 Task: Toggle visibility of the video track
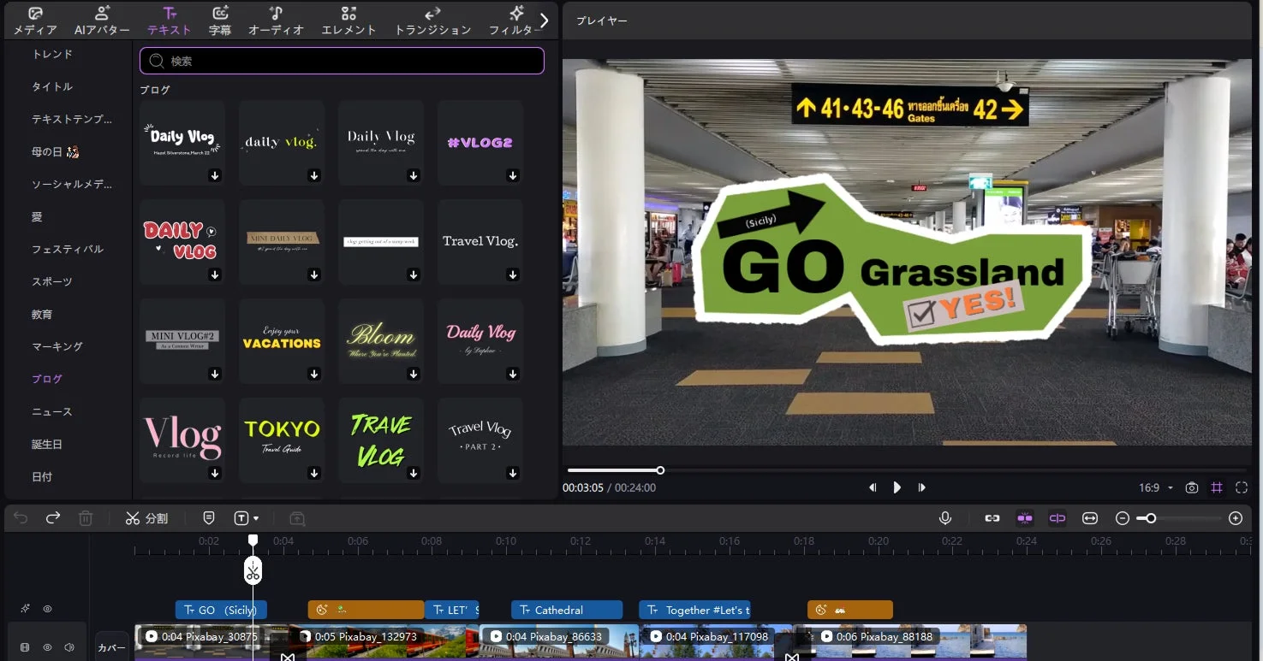pyautogui.click(x=47, y=647)
